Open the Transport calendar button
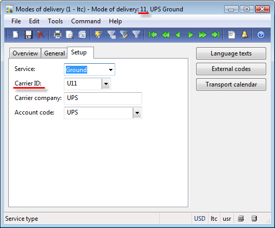Image resolution: width=275 pixels, height=228 pixels. tap(231, 84)
